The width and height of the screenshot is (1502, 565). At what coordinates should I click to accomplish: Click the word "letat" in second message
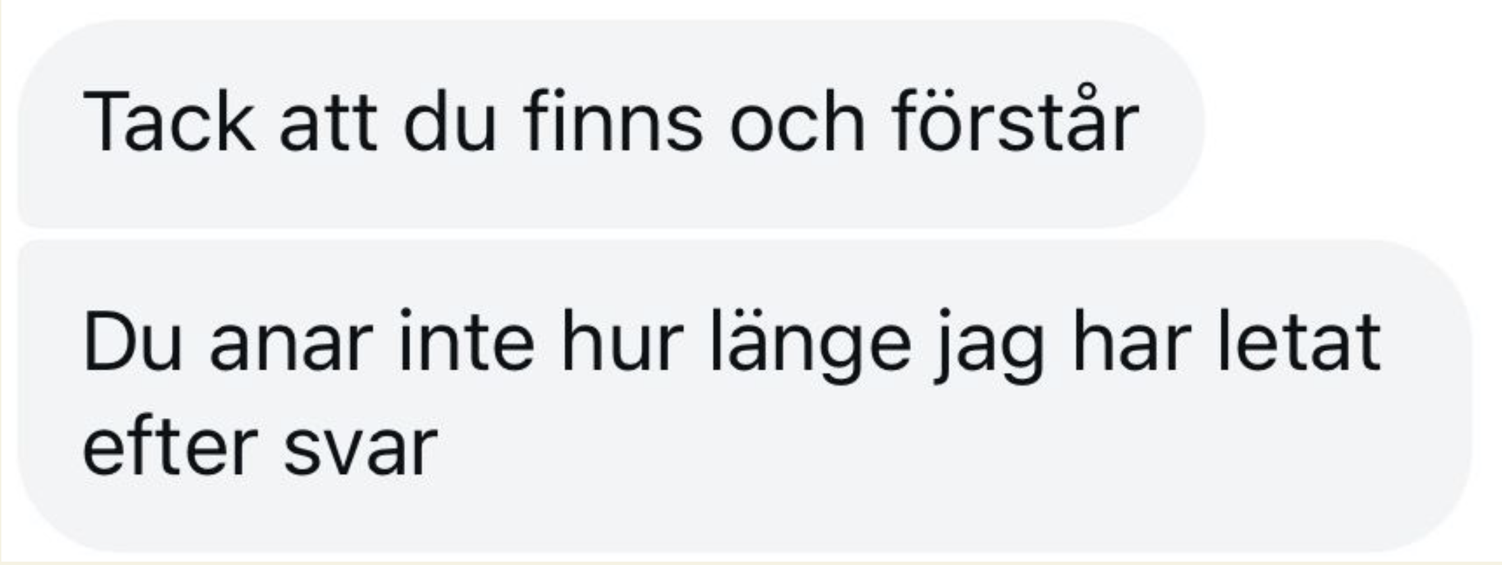(1298, 339)
